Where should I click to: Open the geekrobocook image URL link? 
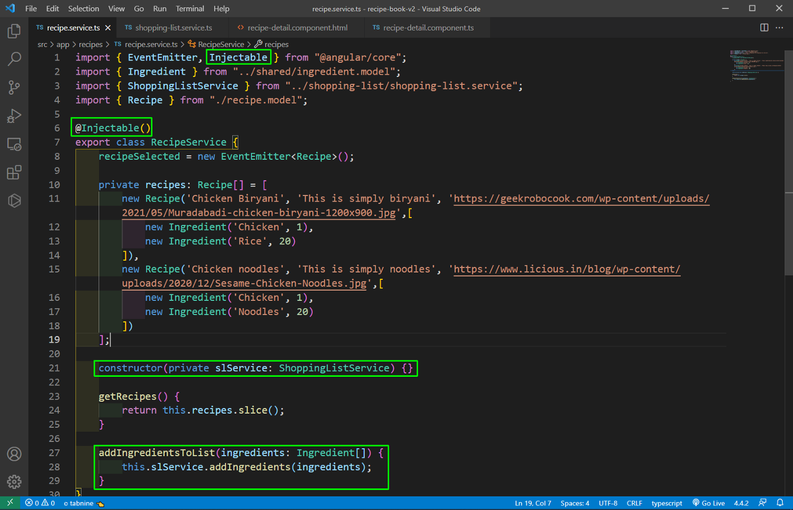point(581,199)
